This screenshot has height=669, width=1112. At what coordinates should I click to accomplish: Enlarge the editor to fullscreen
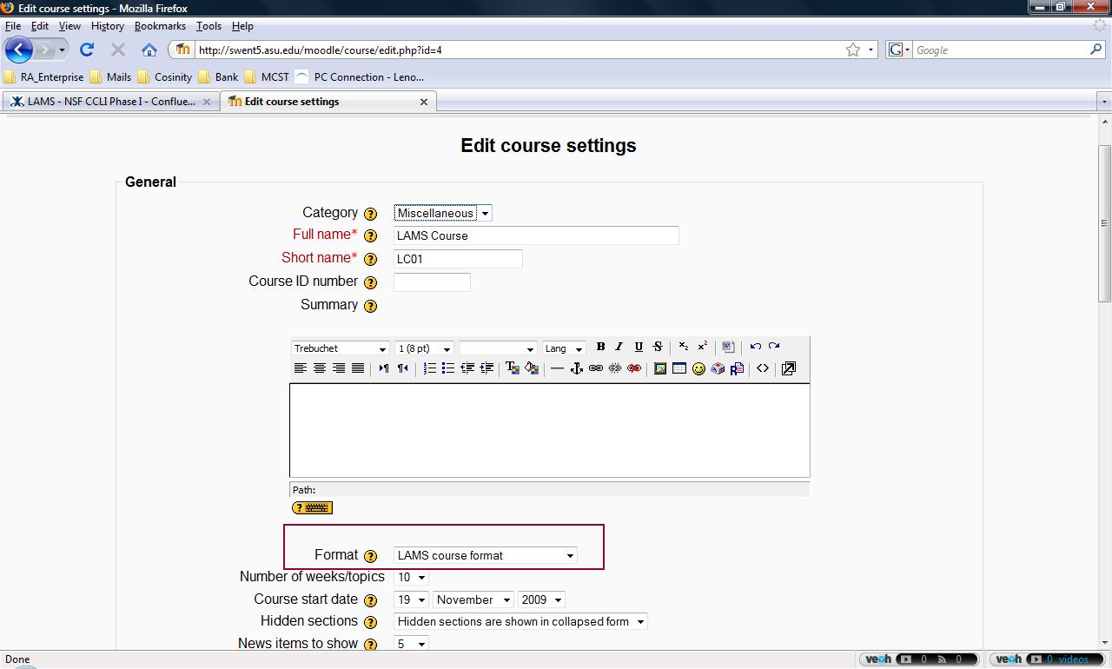click(x=788, y=368)
